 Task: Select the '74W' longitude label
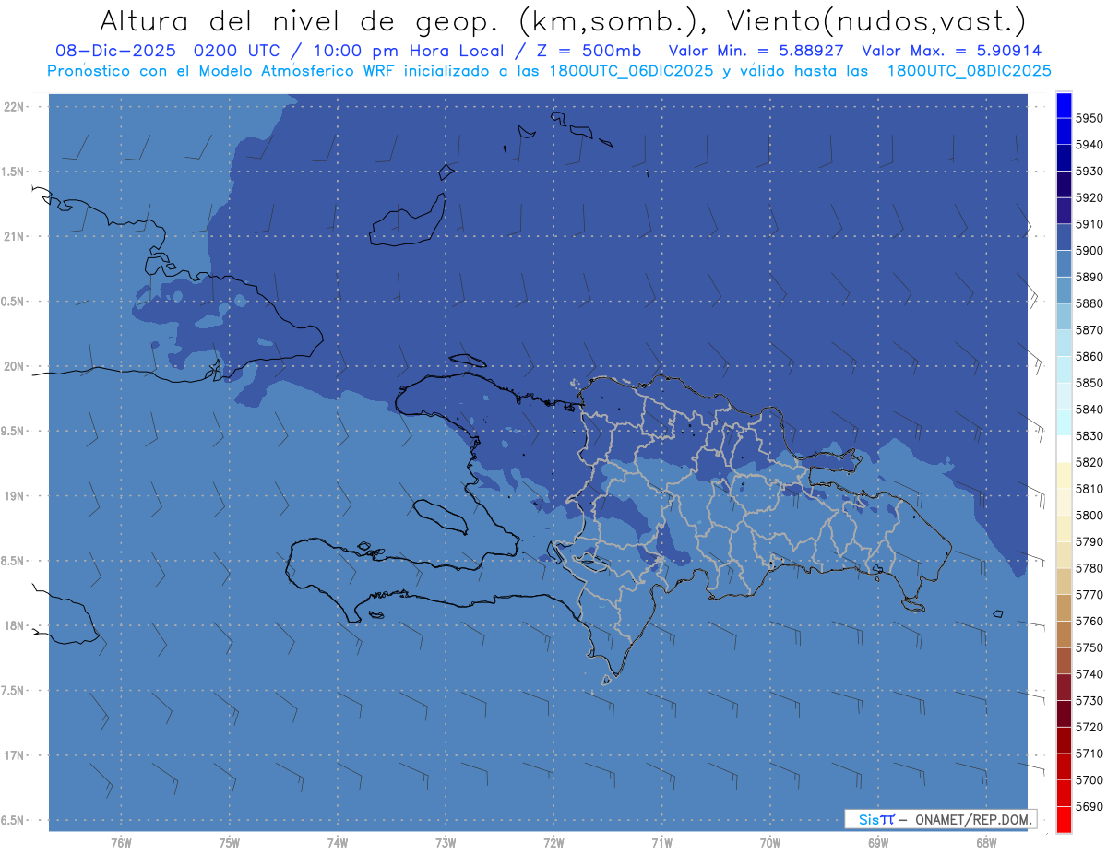tap(338, 843)
